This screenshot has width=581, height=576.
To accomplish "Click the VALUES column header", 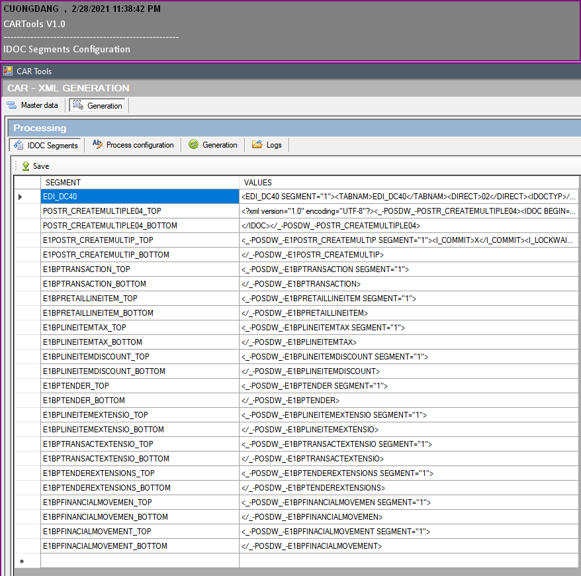I will pos(258,182).
